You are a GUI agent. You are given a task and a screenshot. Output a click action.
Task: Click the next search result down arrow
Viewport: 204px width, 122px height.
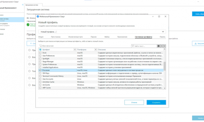click(165, 46)
